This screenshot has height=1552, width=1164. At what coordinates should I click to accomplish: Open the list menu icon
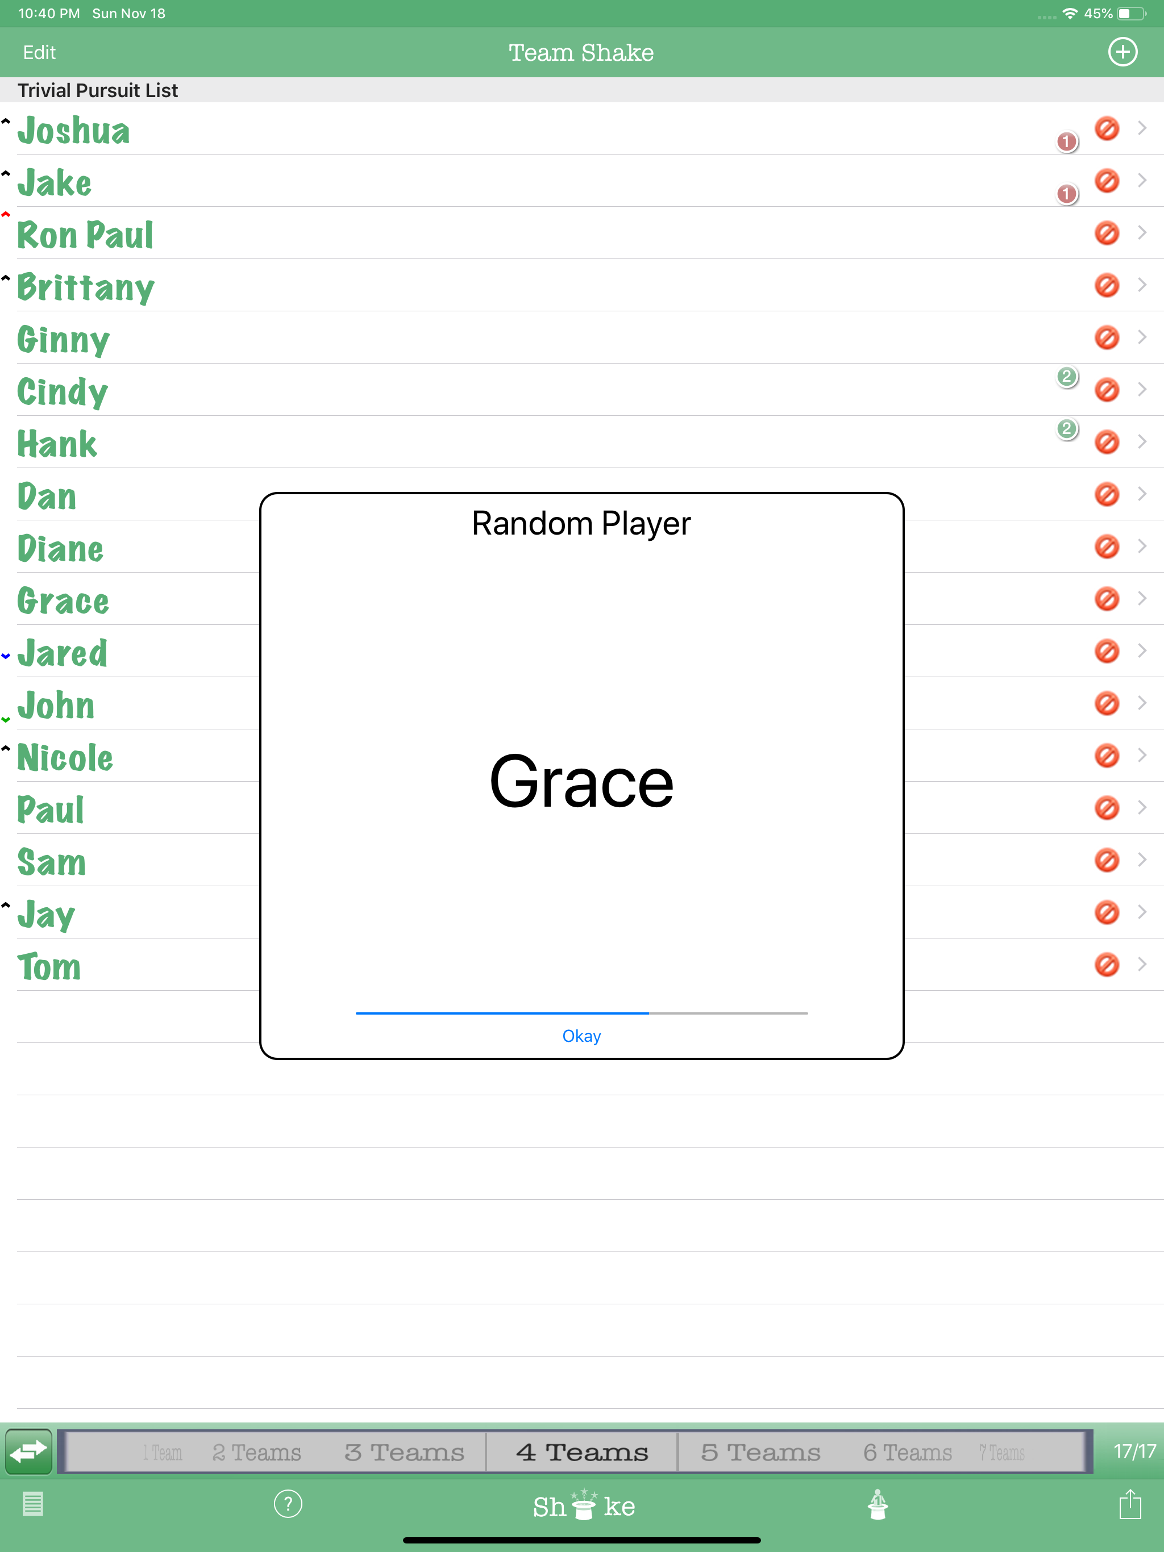click(33, 1504)
